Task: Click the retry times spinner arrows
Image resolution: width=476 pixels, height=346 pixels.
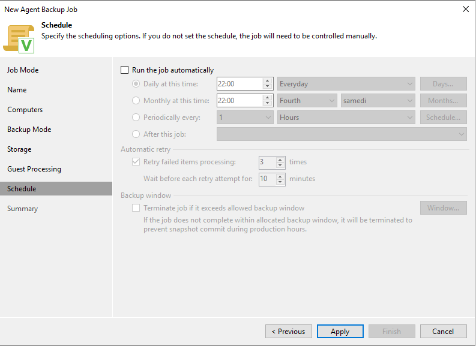Action: pos(280,162)
